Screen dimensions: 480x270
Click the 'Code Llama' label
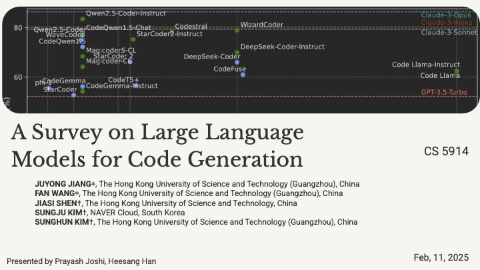(x=440, y=75)
